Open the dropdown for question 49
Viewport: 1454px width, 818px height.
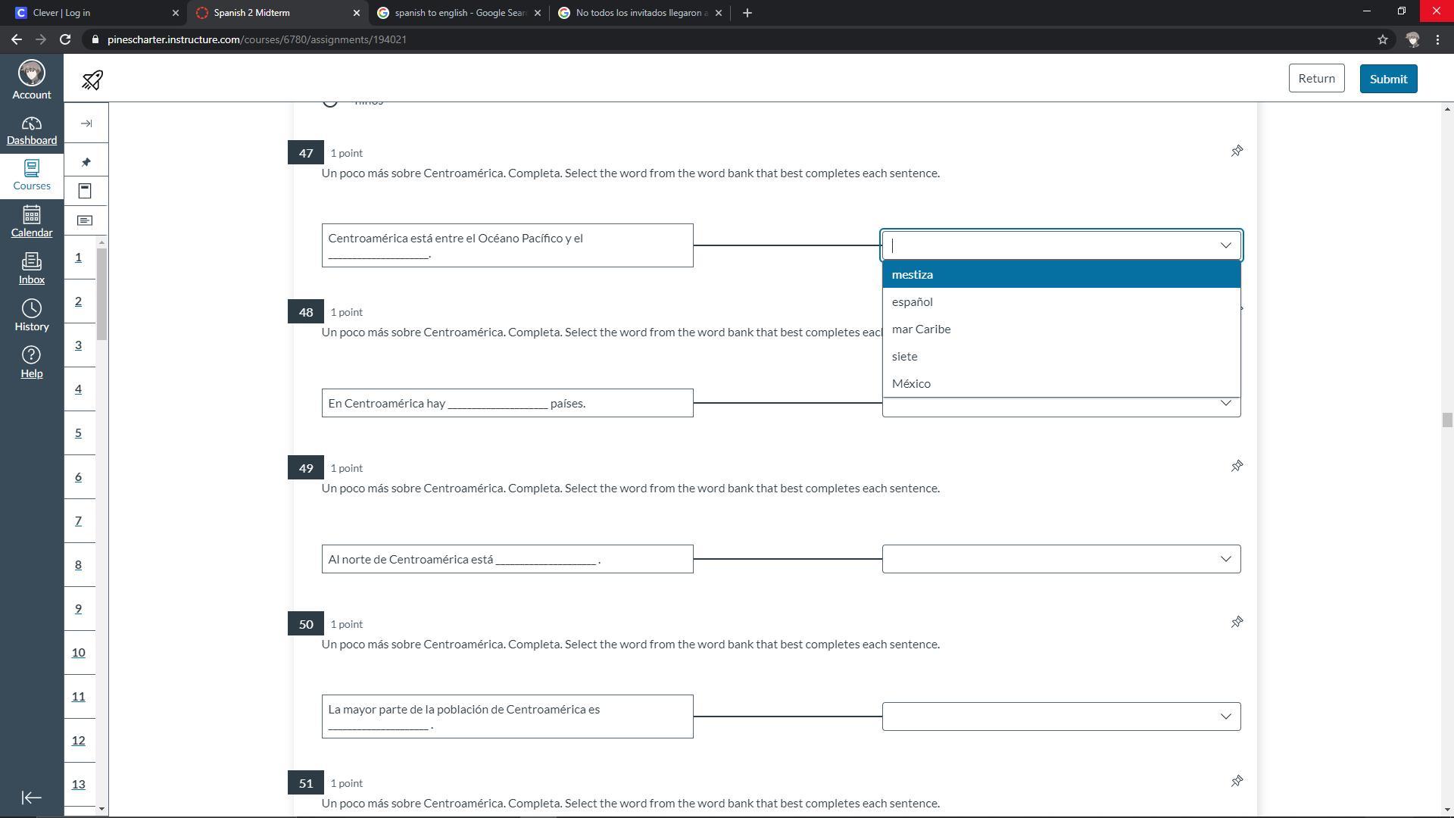1060,559
